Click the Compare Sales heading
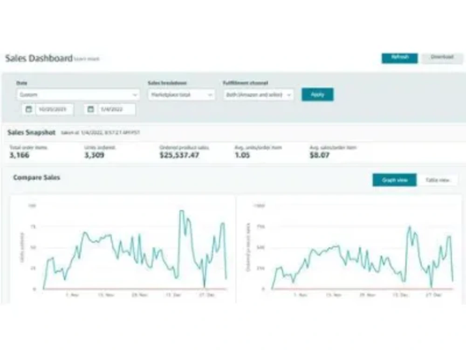The image size is (466, 350). 36,178
